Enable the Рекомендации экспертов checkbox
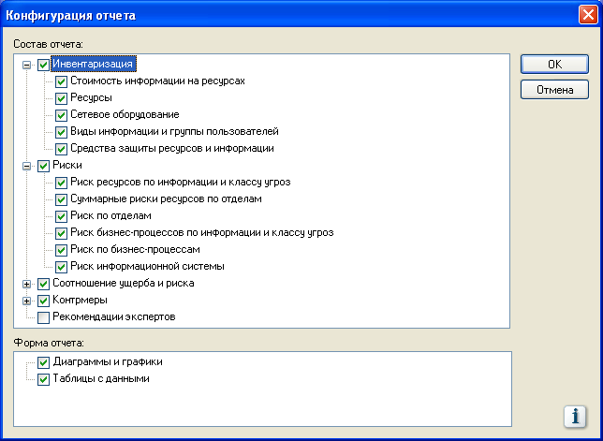The width and height of the screenshot is (603, 441). [x=43, y=317]
